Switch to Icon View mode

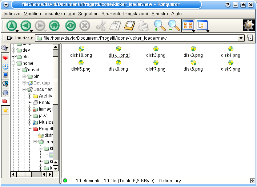(188, 25)
